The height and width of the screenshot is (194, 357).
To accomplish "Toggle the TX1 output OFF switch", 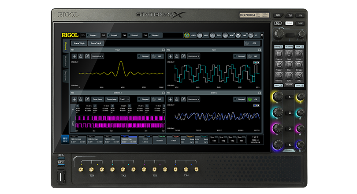I will 157,56.
